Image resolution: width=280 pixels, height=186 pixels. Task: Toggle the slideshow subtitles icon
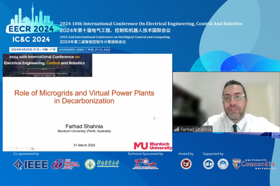pos(27,149)
